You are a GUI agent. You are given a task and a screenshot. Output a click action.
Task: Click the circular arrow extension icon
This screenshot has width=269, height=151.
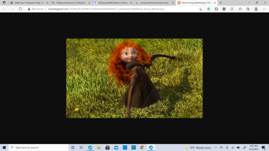pyautogui.click(x=232, y=9)
